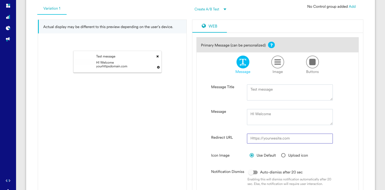Select the bar chart analytics icon in sidebar
This screenshot has height=190, width=385.
[x=8, y=17]
